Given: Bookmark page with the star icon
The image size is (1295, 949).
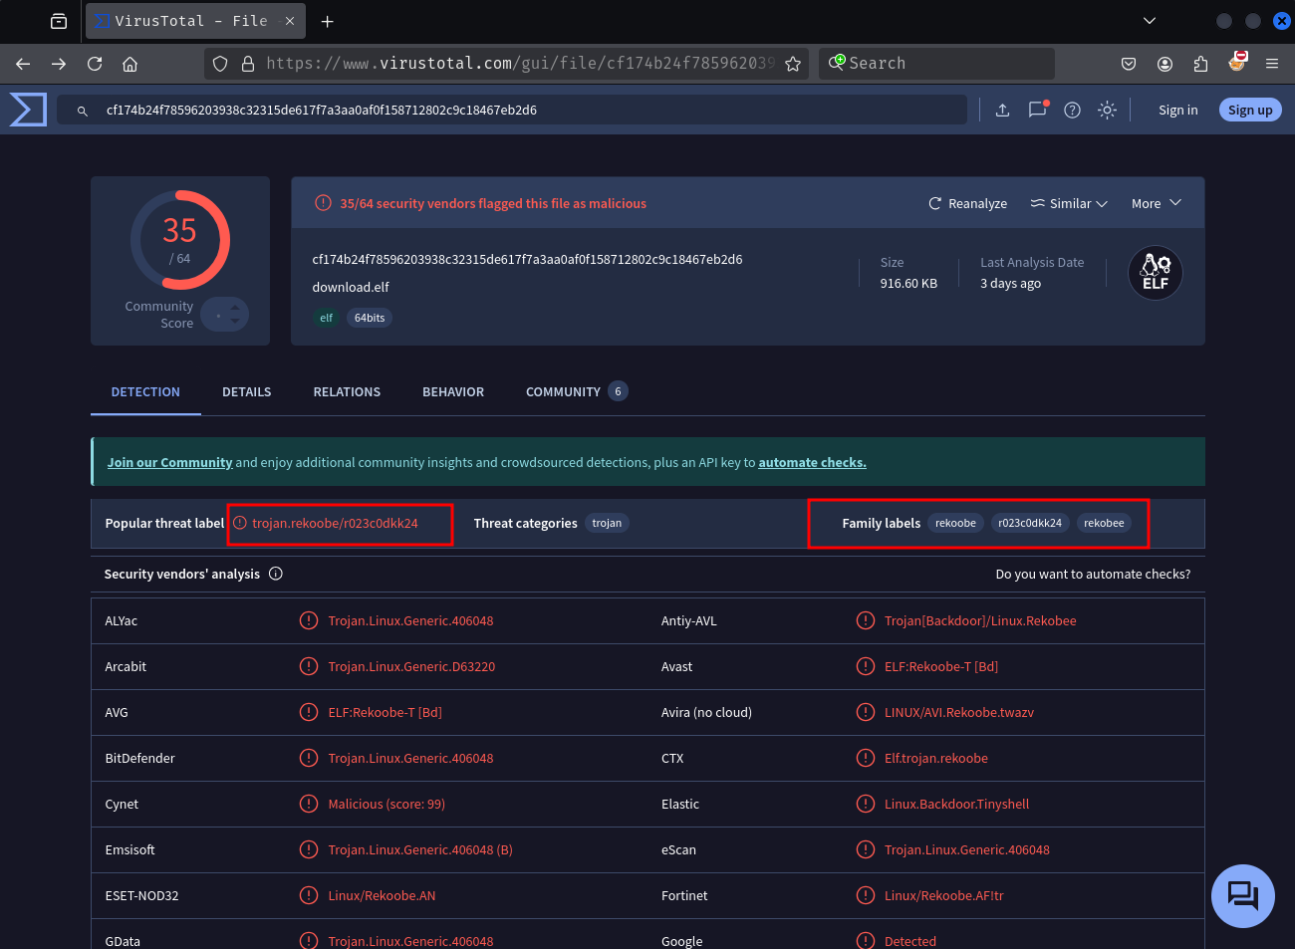Looking at the screenshot, I should pos(793,64).
